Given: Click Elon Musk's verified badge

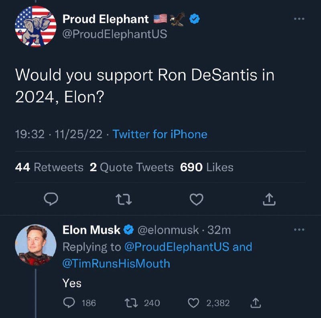Looking at the screenshot, I should pos(129,230).
